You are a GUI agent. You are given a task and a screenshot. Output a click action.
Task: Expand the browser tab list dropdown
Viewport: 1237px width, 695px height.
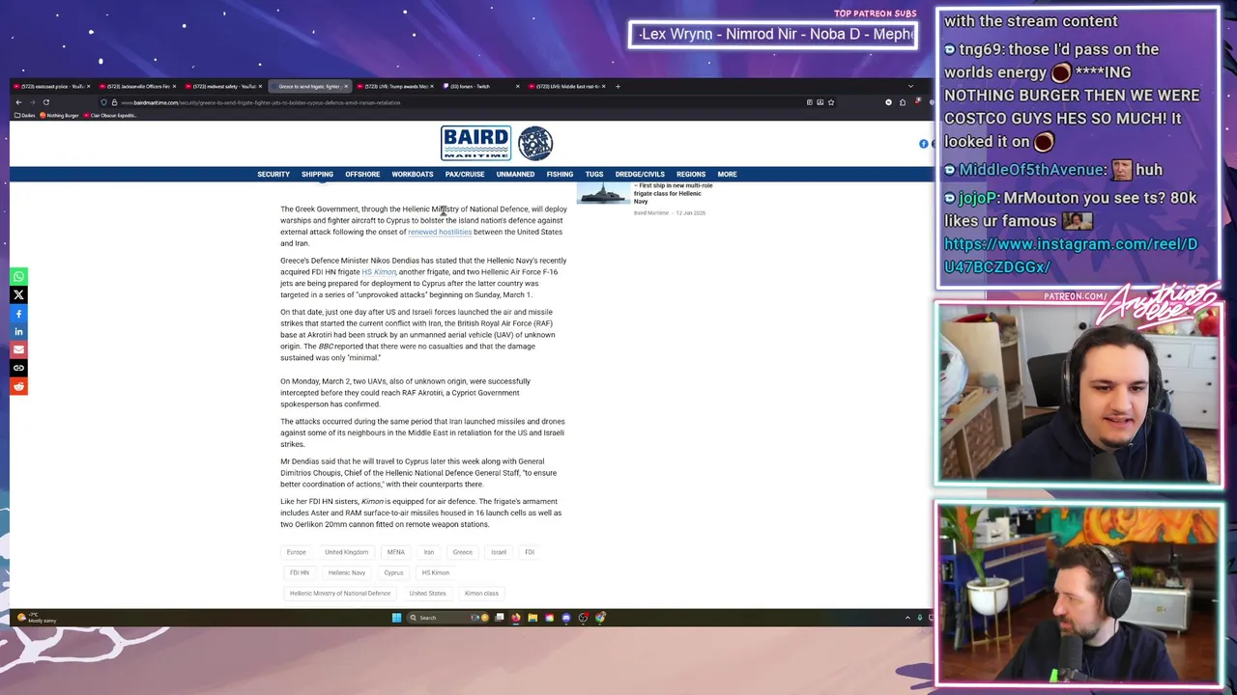pos(909,86)
